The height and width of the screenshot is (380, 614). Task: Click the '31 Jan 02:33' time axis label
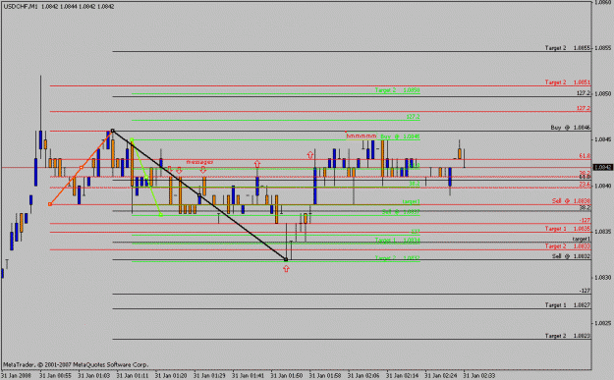479,376
